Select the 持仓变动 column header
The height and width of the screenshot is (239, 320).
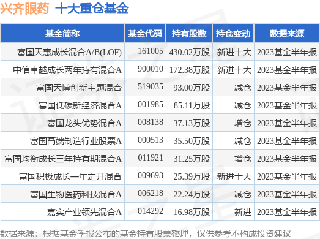tap(233, 34)
